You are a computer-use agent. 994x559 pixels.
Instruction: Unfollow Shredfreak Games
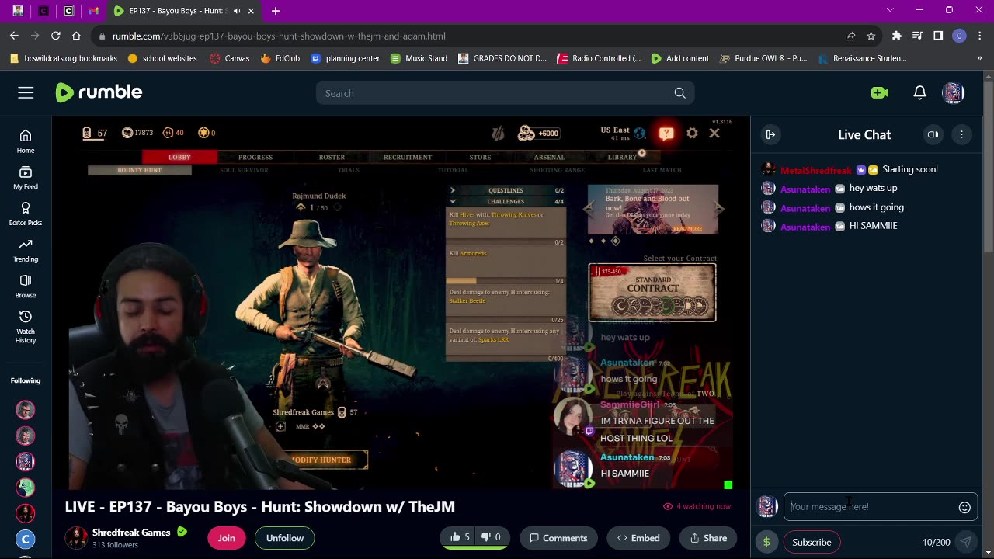coord(285,538)
